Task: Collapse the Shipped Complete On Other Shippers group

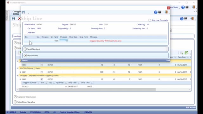Action: point(17,75)
